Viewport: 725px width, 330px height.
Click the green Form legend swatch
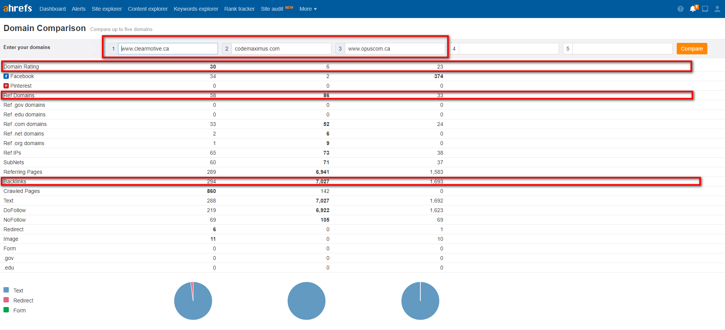click(x=6, y=310)
